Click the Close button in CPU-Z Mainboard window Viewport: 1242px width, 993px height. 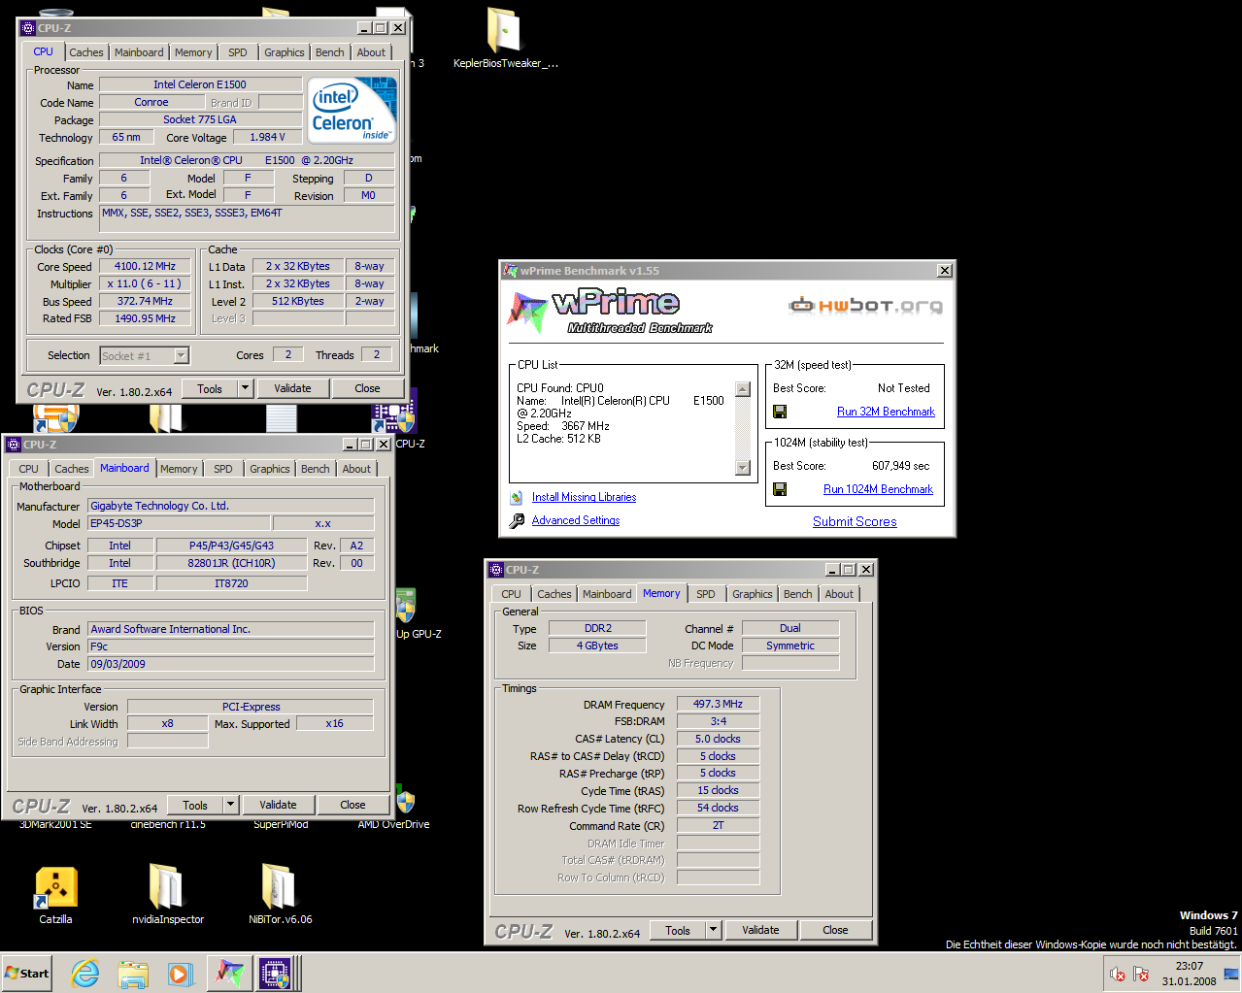352,805
